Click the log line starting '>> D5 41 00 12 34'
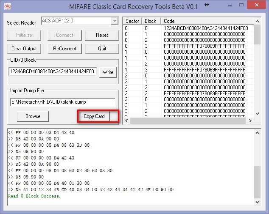 click(91, 189)
